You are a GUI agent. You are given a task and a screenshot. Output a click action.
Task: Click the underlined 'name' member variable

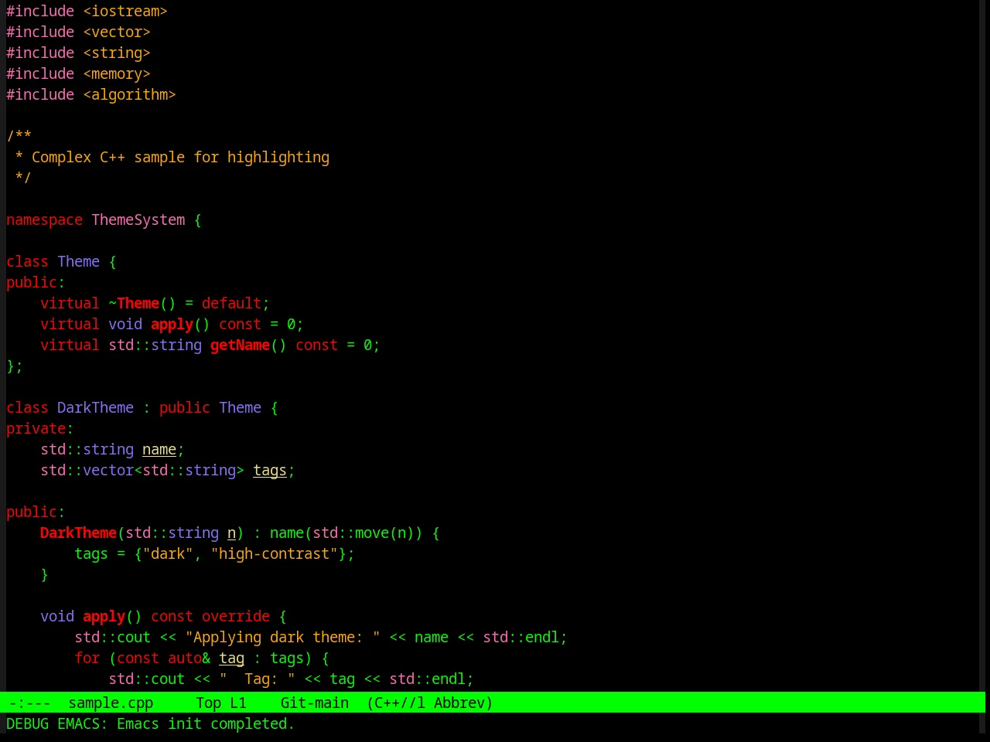click(x=159, y=449)
